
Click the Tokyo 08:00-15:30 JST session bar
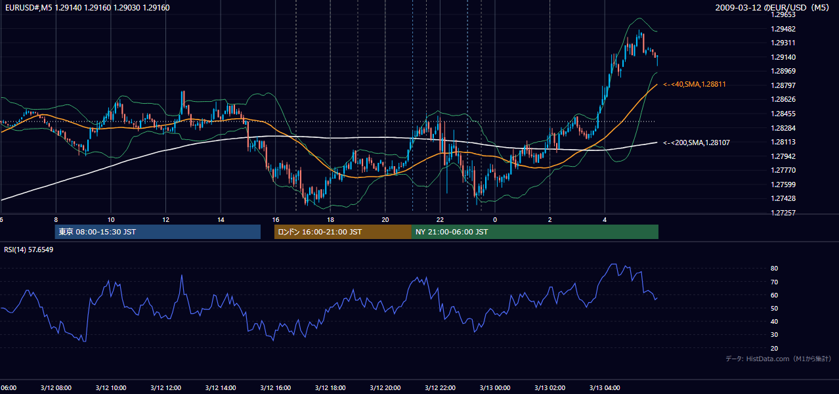click(158, 232)
